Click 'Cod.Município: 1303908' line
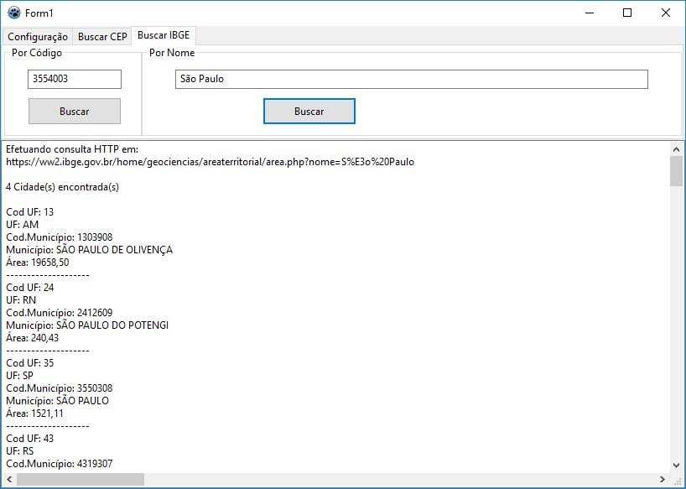The width and height of the screenshot is (686, 489). [x=59, y=237]
